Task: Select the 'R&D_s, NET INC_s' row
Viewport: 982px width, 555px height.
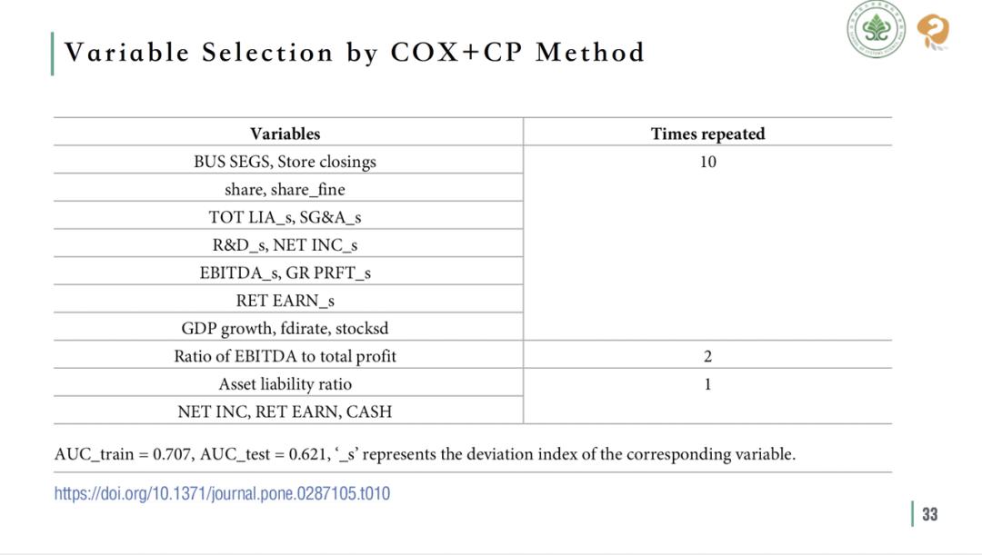Action: click(x=285, y=244)
